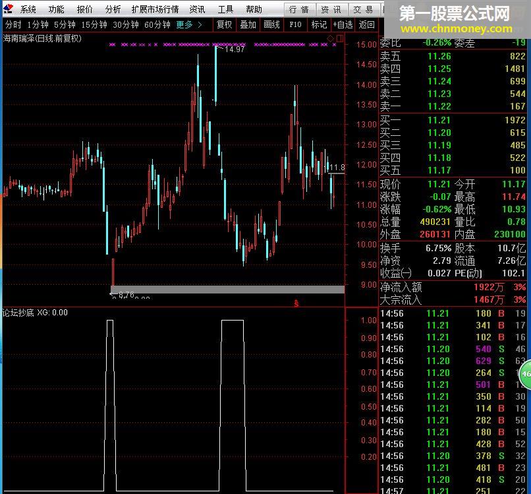This screenshot has width=531, height=494.
Task: Switch to the 资讯 tab button
Action: coord(331,9)
